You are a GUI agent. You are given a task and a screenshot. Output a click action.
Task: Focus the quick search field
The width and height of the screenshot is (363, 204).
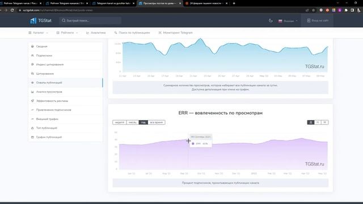click(90, 20)
